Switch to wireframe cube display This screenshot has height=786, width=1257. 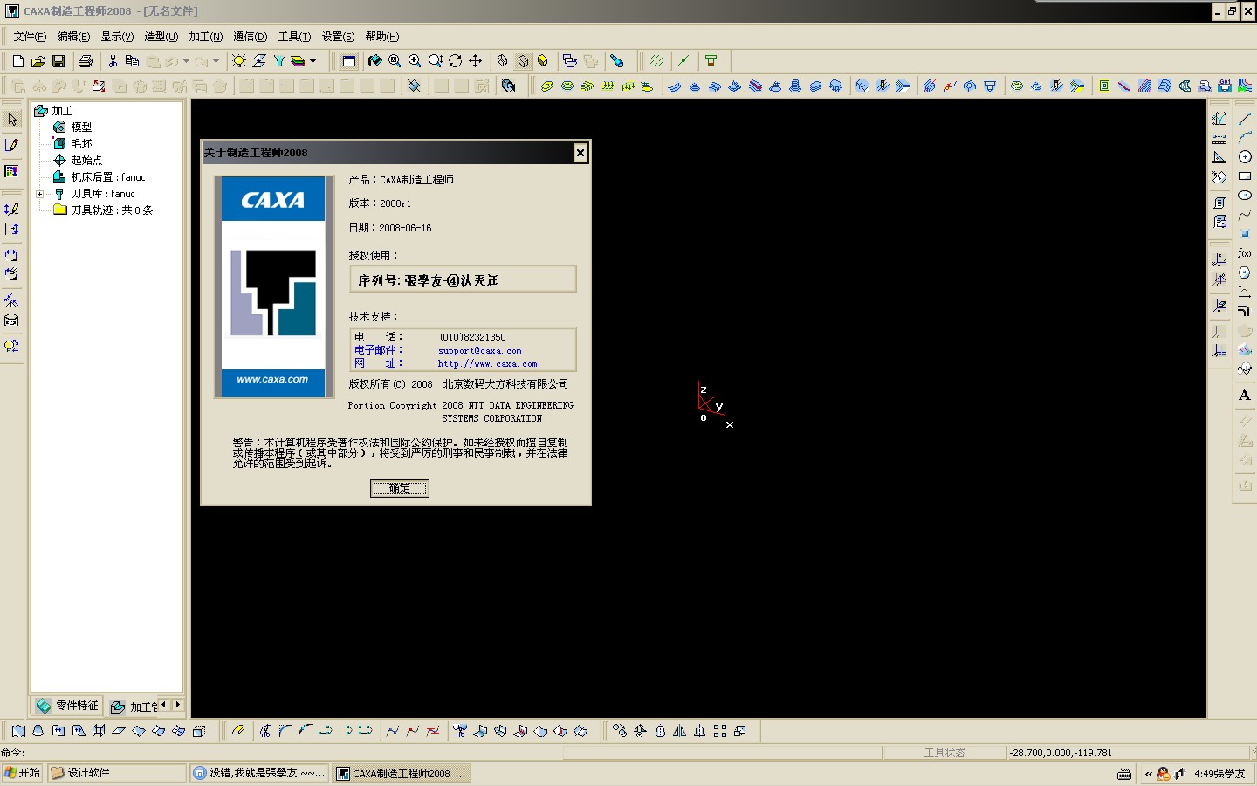(503, 61)
